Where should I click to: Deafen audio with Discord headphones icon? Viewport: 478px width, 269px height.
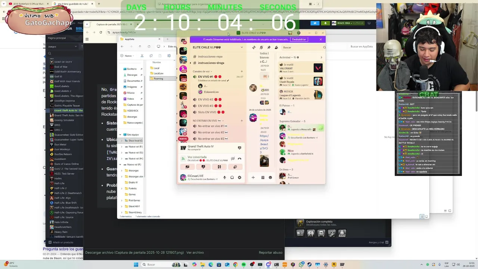click(x=232, y=177)
